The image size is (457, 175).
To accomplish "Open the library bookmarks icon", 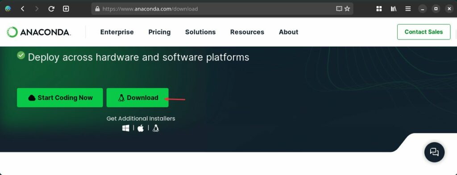I will click(x=394, y=9).
